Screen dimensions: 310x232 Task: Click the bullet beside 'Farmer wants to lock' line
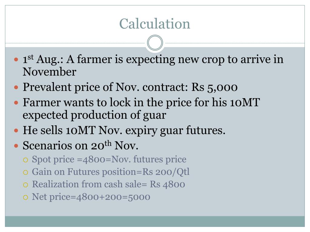pos(16,103)
